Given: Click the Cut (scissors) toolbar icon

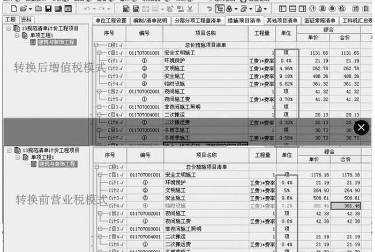Looking at the screenshot, I should pyautogui.click(x=190, y=9).
